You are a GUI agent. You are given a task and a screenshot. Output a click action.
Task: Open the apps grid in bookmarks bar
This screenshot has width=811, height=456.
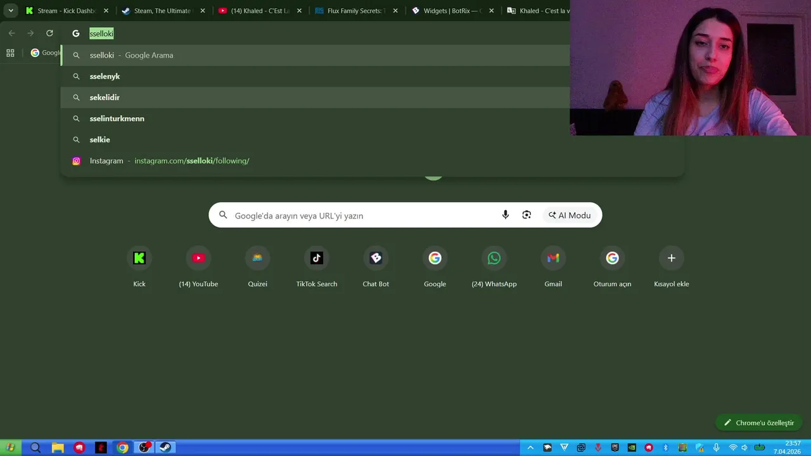pos(10,53)
